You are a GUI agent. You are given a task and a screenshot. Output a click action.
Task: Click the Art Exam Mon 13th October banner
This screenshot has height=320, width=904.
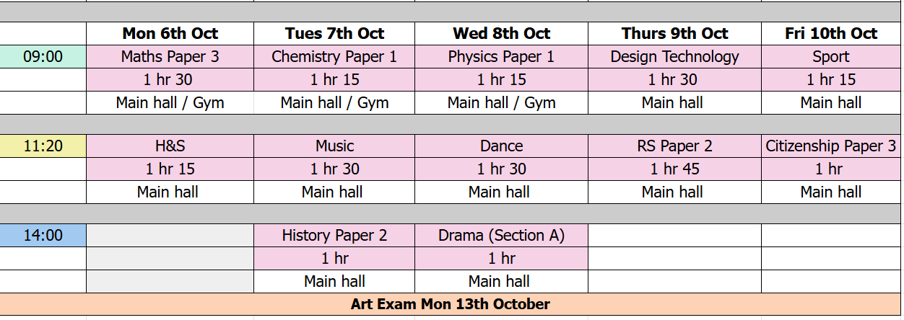point(451,304)
